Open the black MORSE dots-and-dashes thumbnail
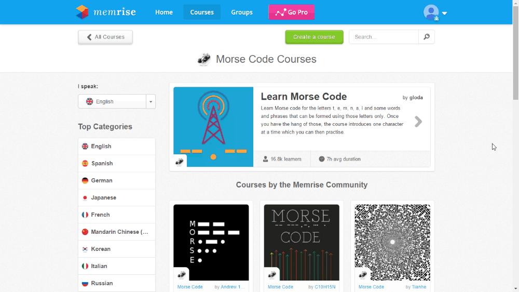Image resolution: width=519 pixels, height=292 pixels. point(211,242)
